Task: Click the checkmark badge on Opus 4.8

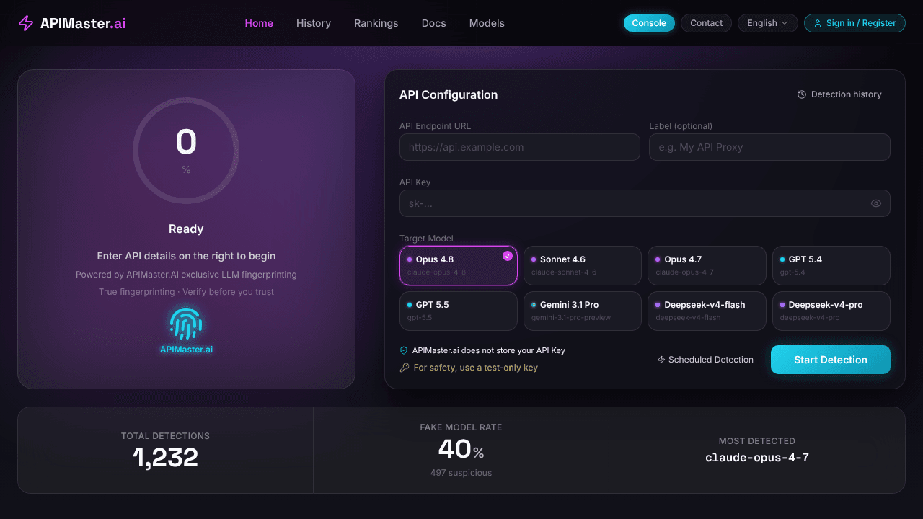Action: coord(508,255)
